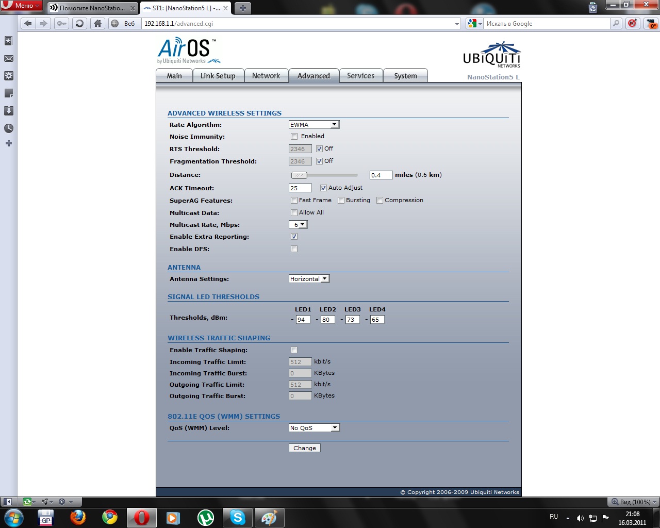
Task: Go to the home page icon
Action: click(x=97, y=23)
